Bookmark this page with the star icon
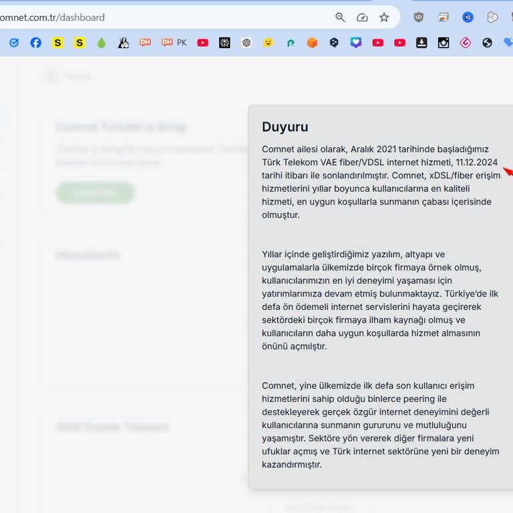Viewport: 513px width, 513px height. (x=384, y=17)
